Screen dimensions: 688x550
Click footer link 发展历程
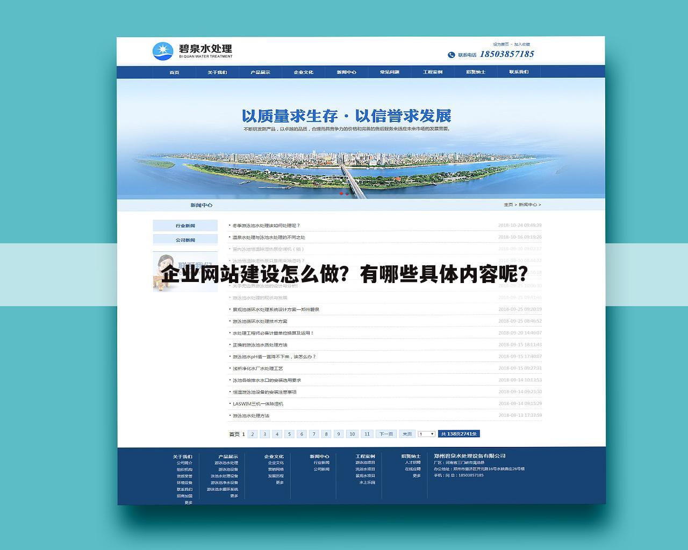[x=276, y=476]
